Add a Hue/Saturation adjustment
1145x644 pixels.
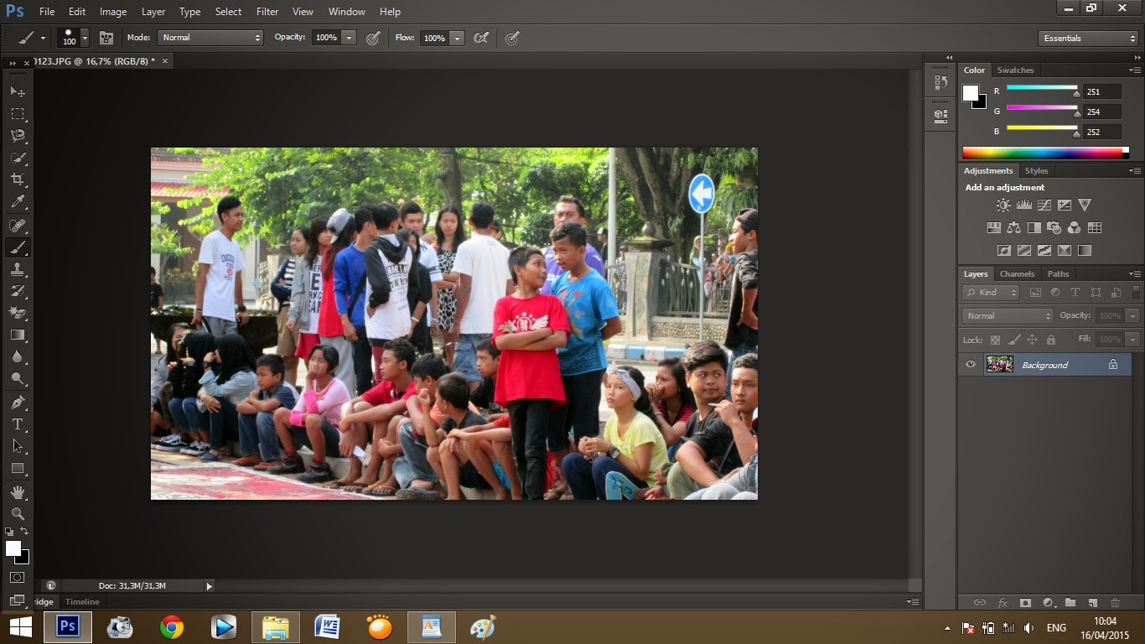(994, 226)
